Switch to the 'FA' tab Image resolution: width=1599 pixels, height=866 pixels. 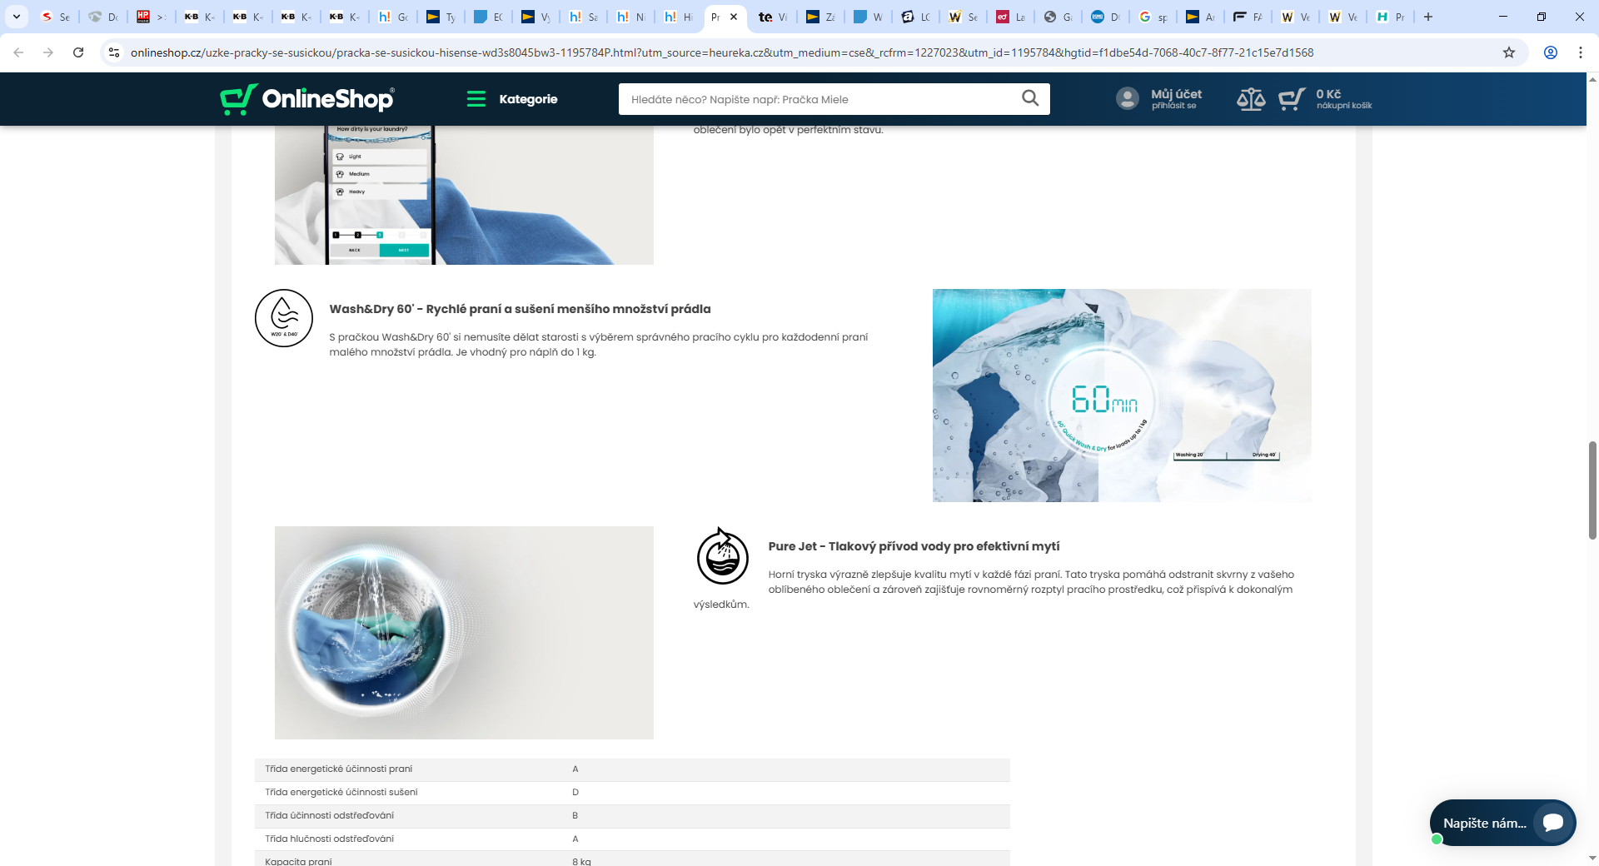1248,17
